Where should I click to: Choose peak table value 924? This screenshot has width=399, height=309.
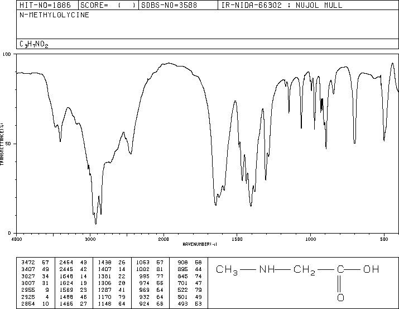145,303
